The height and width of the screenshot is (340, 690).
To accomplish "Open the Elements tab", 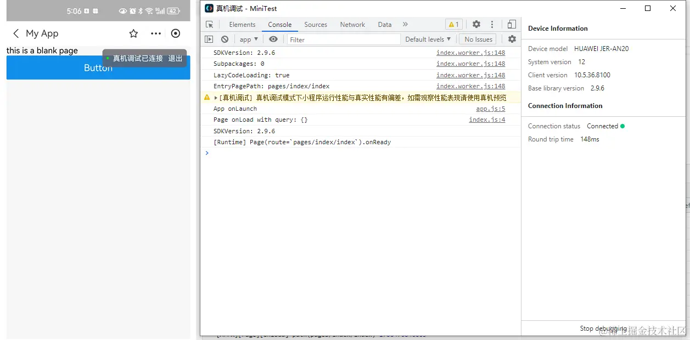I will click(x=242, y=25).
